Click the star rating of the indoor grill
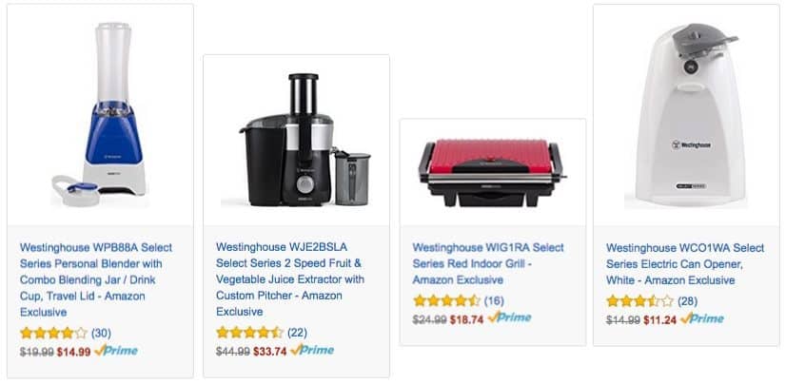Screen dimensions: 786x384 pos(446,301)
